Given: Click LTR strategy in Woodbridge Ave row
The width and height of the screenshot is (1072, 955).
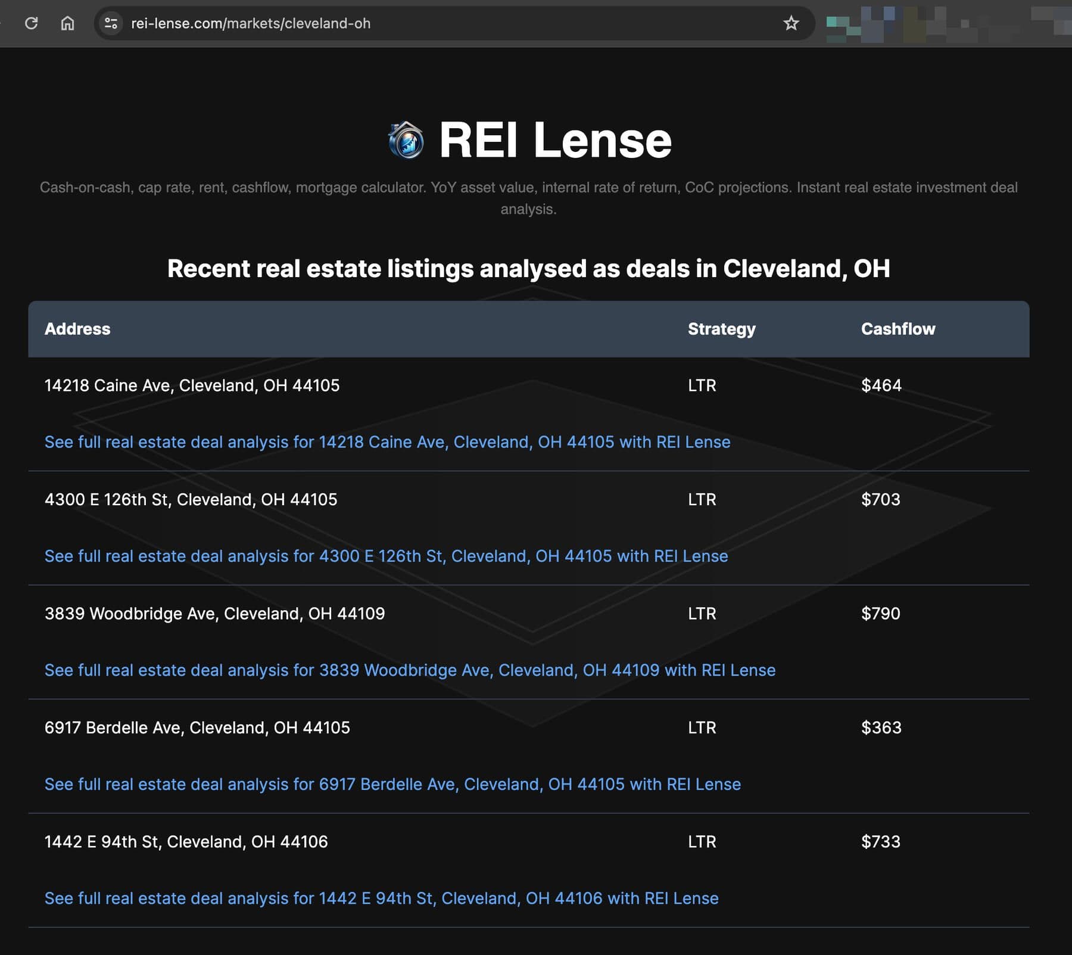Looking at the screenshot, I should click(702, 614).
